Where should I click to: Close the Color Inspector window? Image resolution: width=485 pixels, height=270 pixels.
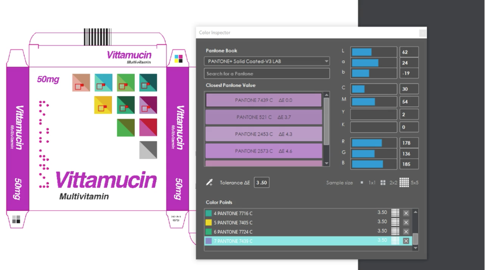click(x=422, y=33)
